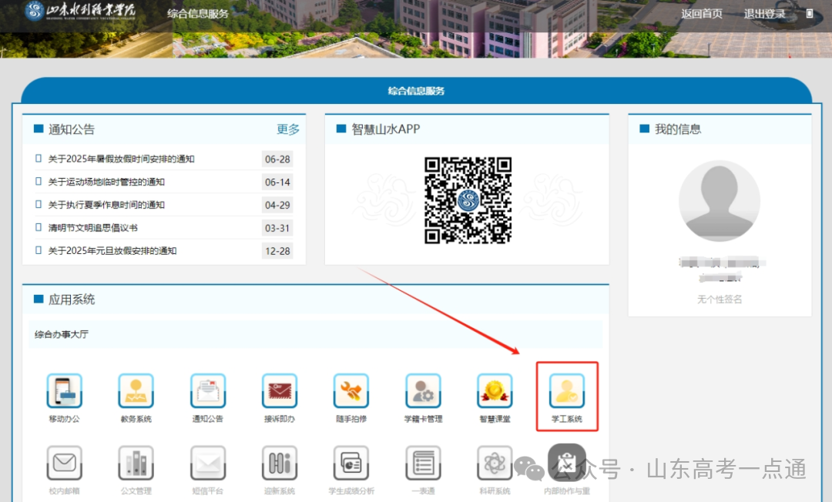This screenshot has width=832, height=502.
Task: Open notice 关于执行夏季作息时间的通知
Action: (x=106, y=205)
